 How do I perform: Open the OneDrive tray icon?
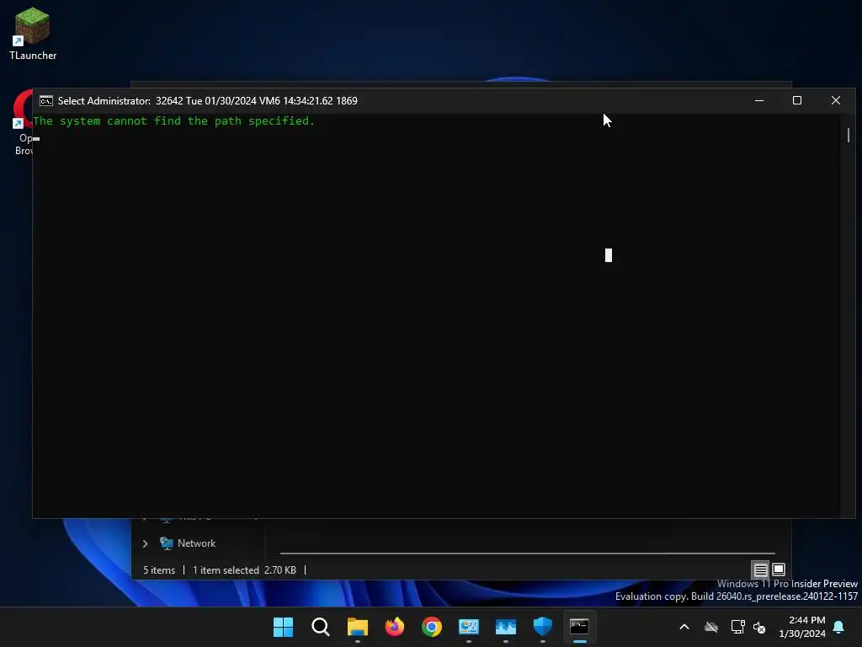tap(711, 627)
